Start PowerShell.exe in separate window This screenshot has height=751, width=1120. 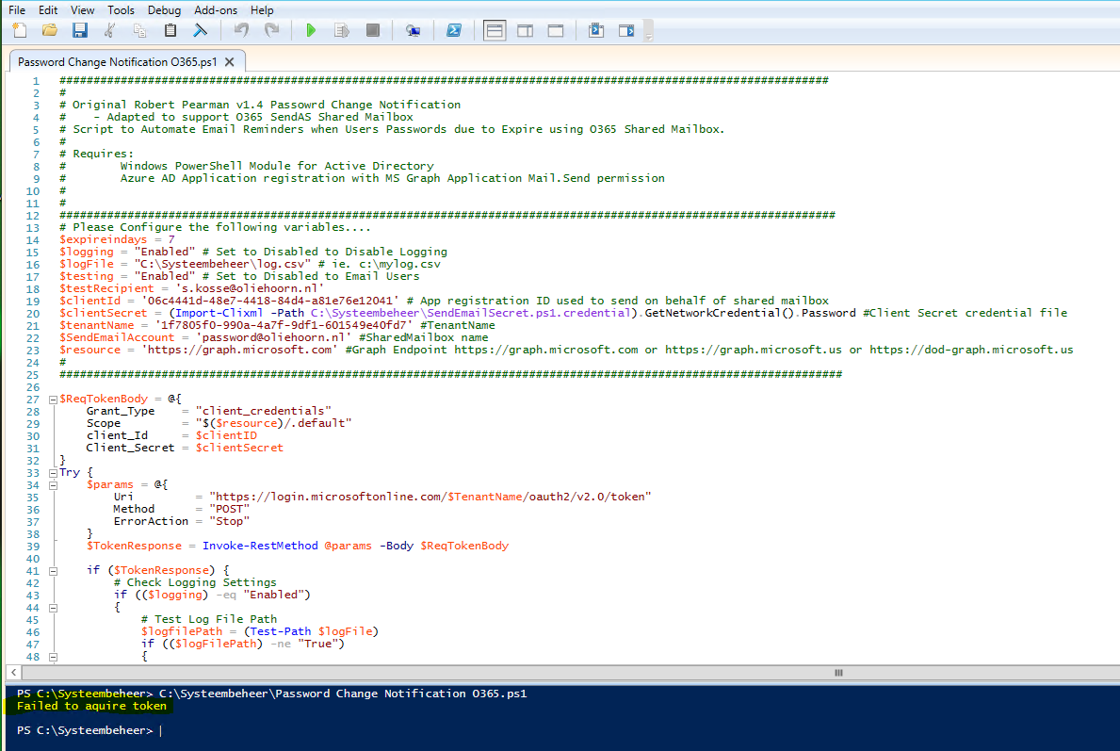(454, 30)
